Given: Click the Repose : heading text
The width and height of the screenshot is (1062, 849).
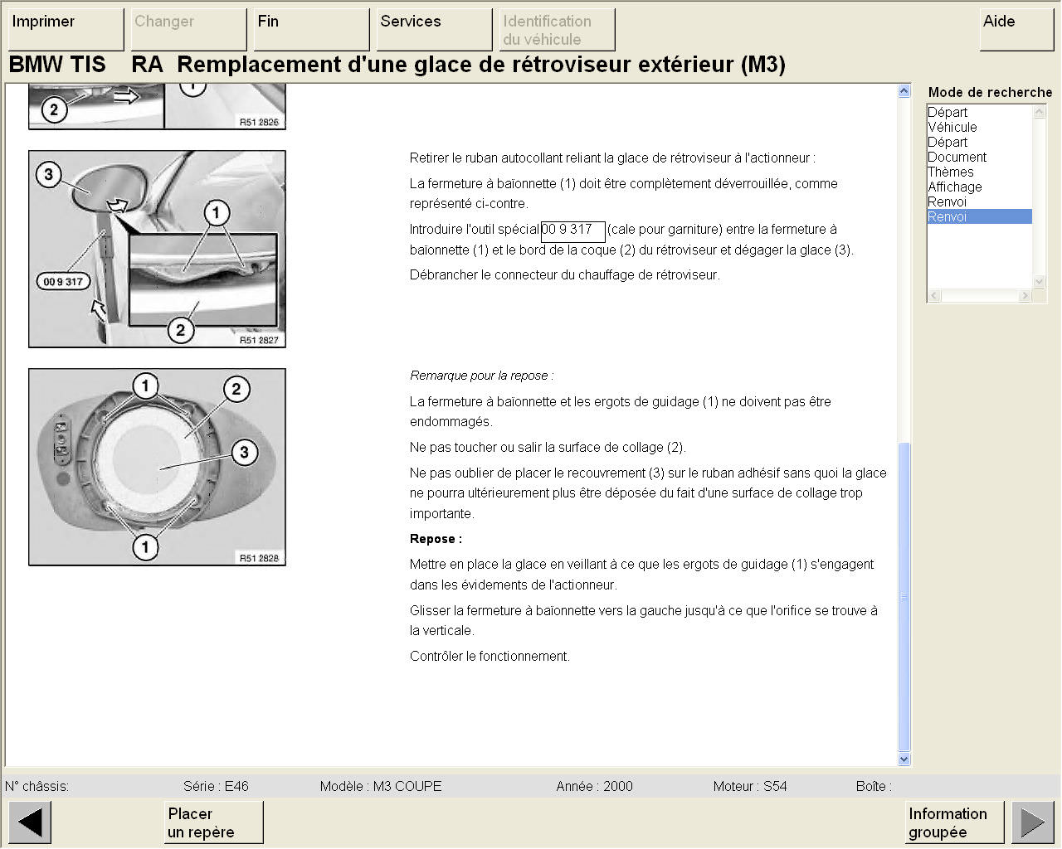Looking at the screenshot, I should (x=436, y=539).
